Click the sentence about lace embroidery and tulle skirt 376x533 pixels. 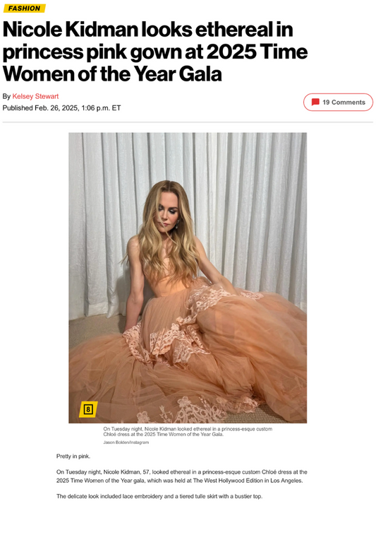click(x=159, y=496)
